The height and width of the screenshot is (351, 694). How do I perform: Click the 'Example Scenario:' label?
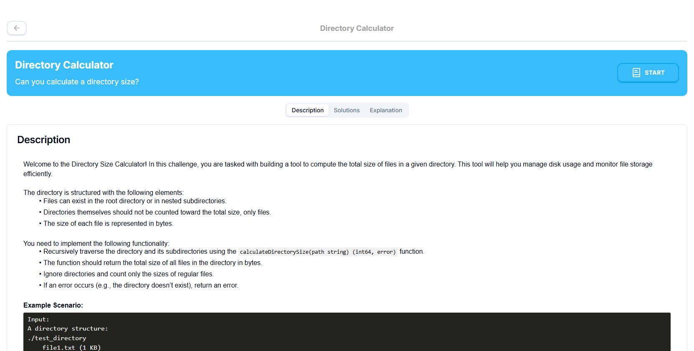click(x=53, y=305)
